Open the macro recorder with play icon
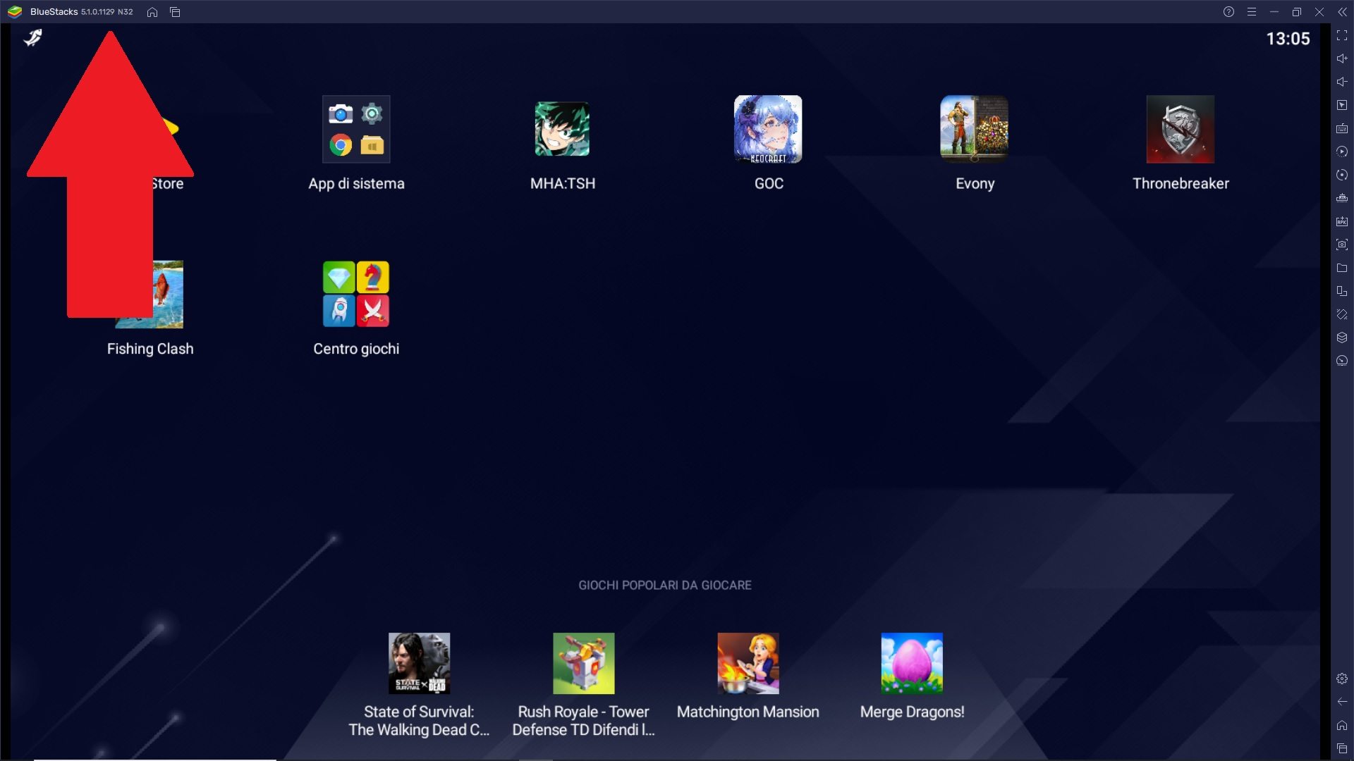 point(1342,151)
